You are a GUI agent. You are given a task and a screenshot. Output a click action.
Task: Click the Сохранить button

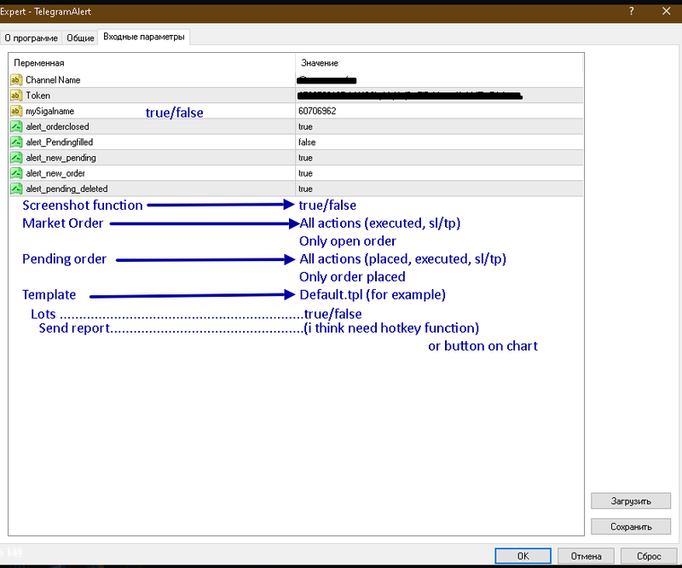click(631, 527)
